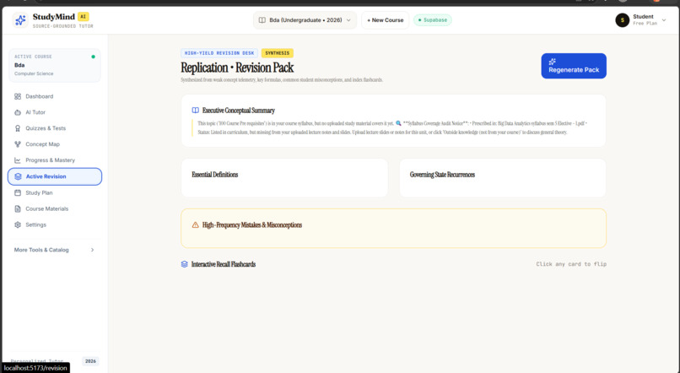
Task: Click the 'Click any card to flip' hint
Action: 571,264
